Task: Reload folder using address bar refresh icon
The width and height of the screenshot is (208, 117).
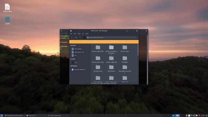Action: pos(136,38)
